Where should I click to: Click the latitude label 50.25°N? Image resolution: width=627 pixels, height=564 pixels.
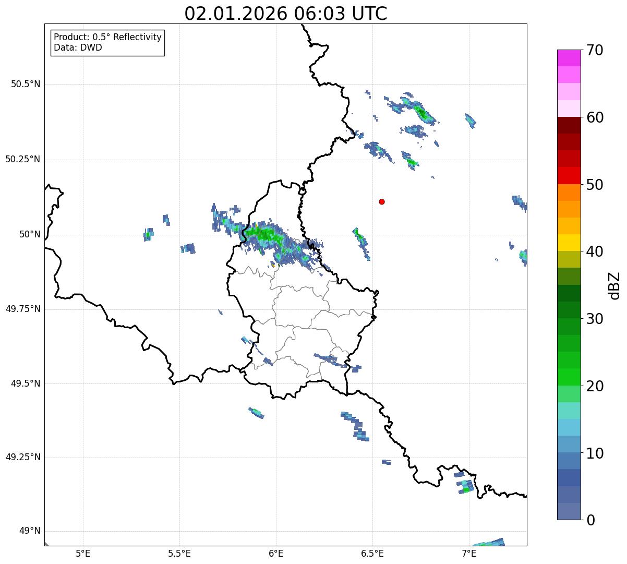coord(22,159)
